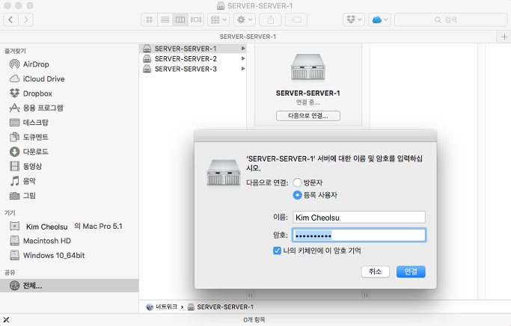The height and width of the screenshot is (326, 511).
Task: Switch to column view
Action: (x=180, y=20)
